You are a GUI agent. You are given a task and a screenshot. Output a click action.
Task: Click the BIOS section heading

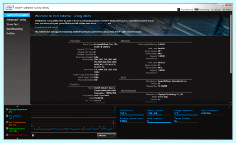point(123,78)
